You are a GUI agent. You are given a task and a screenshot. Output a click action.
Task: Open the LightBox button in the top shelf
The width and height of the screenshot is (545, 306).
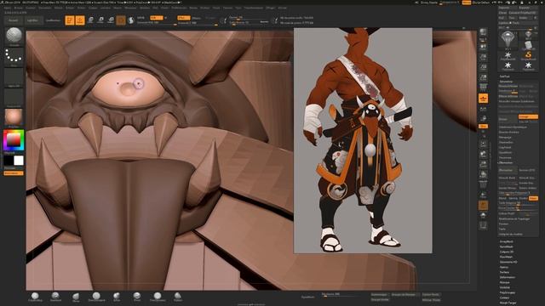tap(32, 20)
